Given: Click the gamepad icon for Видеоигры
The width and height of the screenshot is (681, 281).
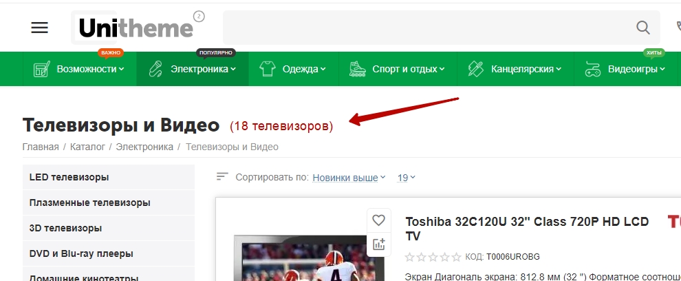Looking at the screenshot, I should tap(592, 69).
